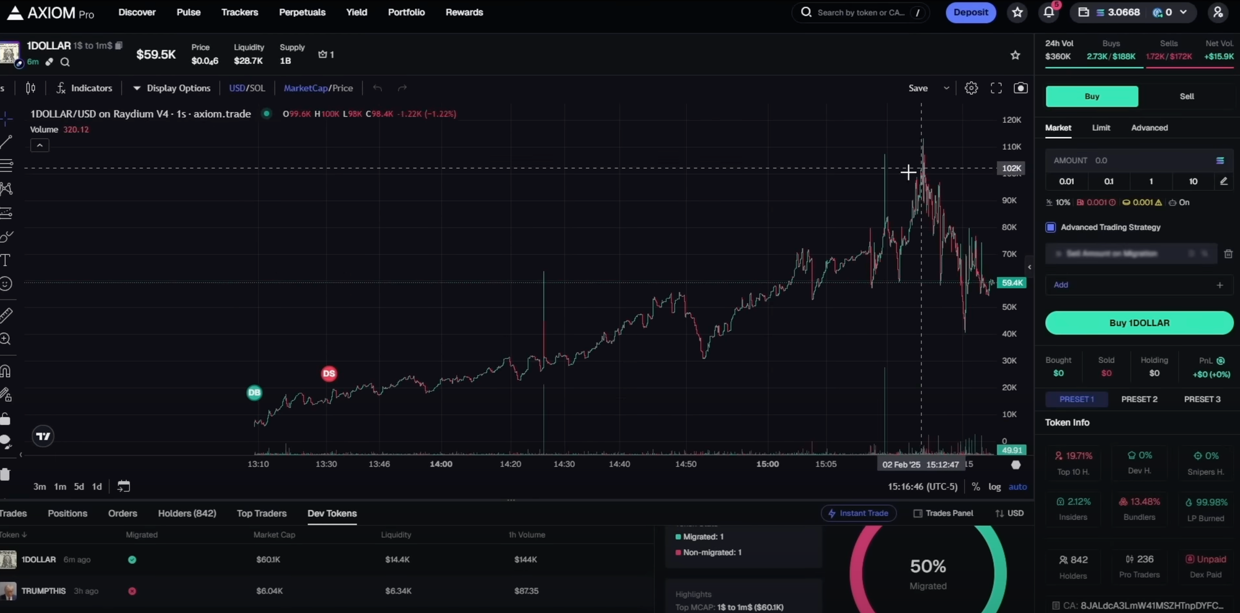The image size is (1240, 613).
Task: Select the measure ruler tool
Action: pyautogui.click(x=6, y=314)
